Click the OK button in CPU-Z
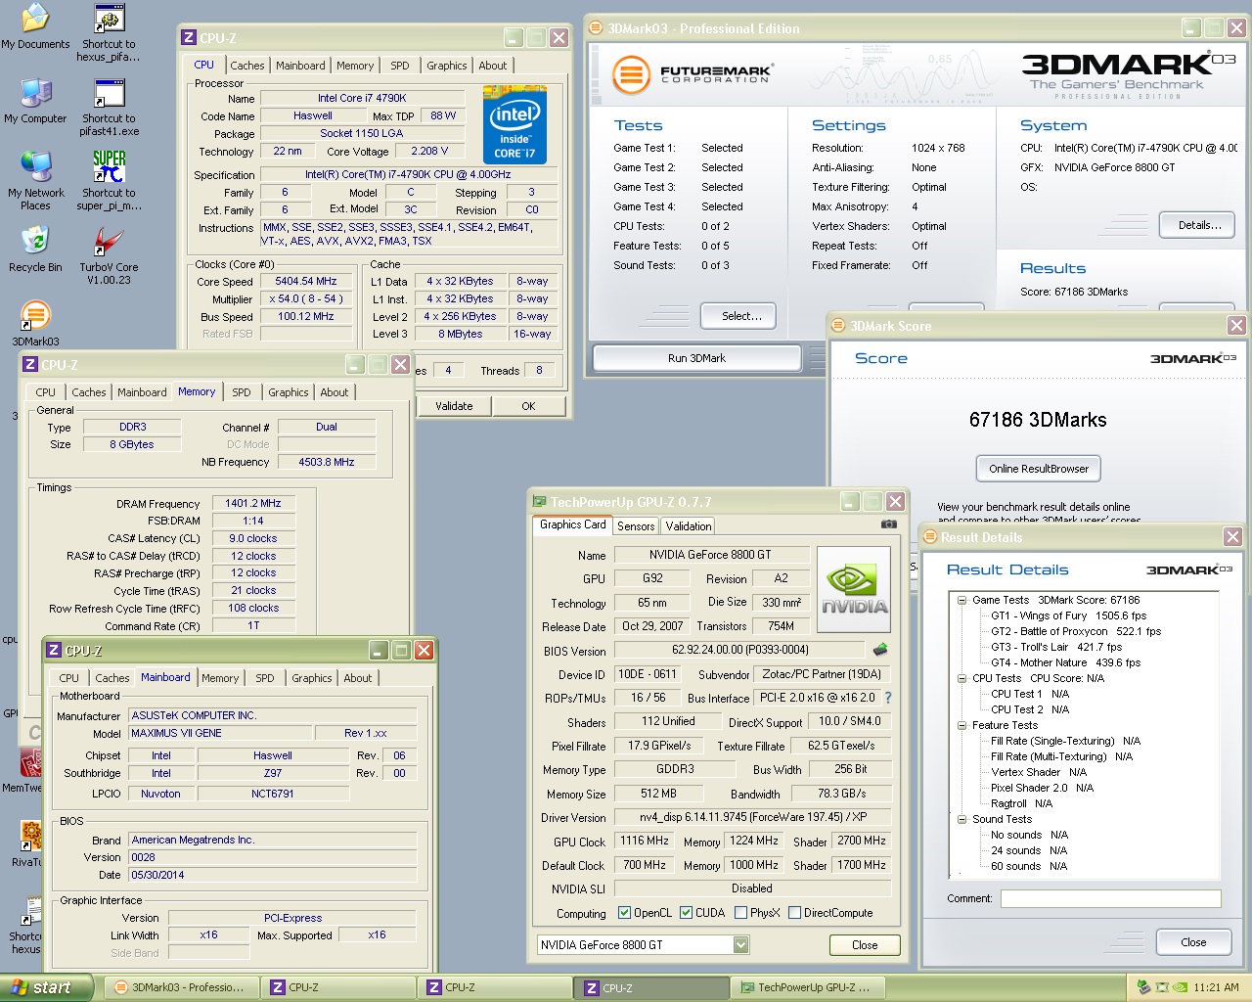The width and height of the screenshot is (1252, 1002). click(528, 406)
